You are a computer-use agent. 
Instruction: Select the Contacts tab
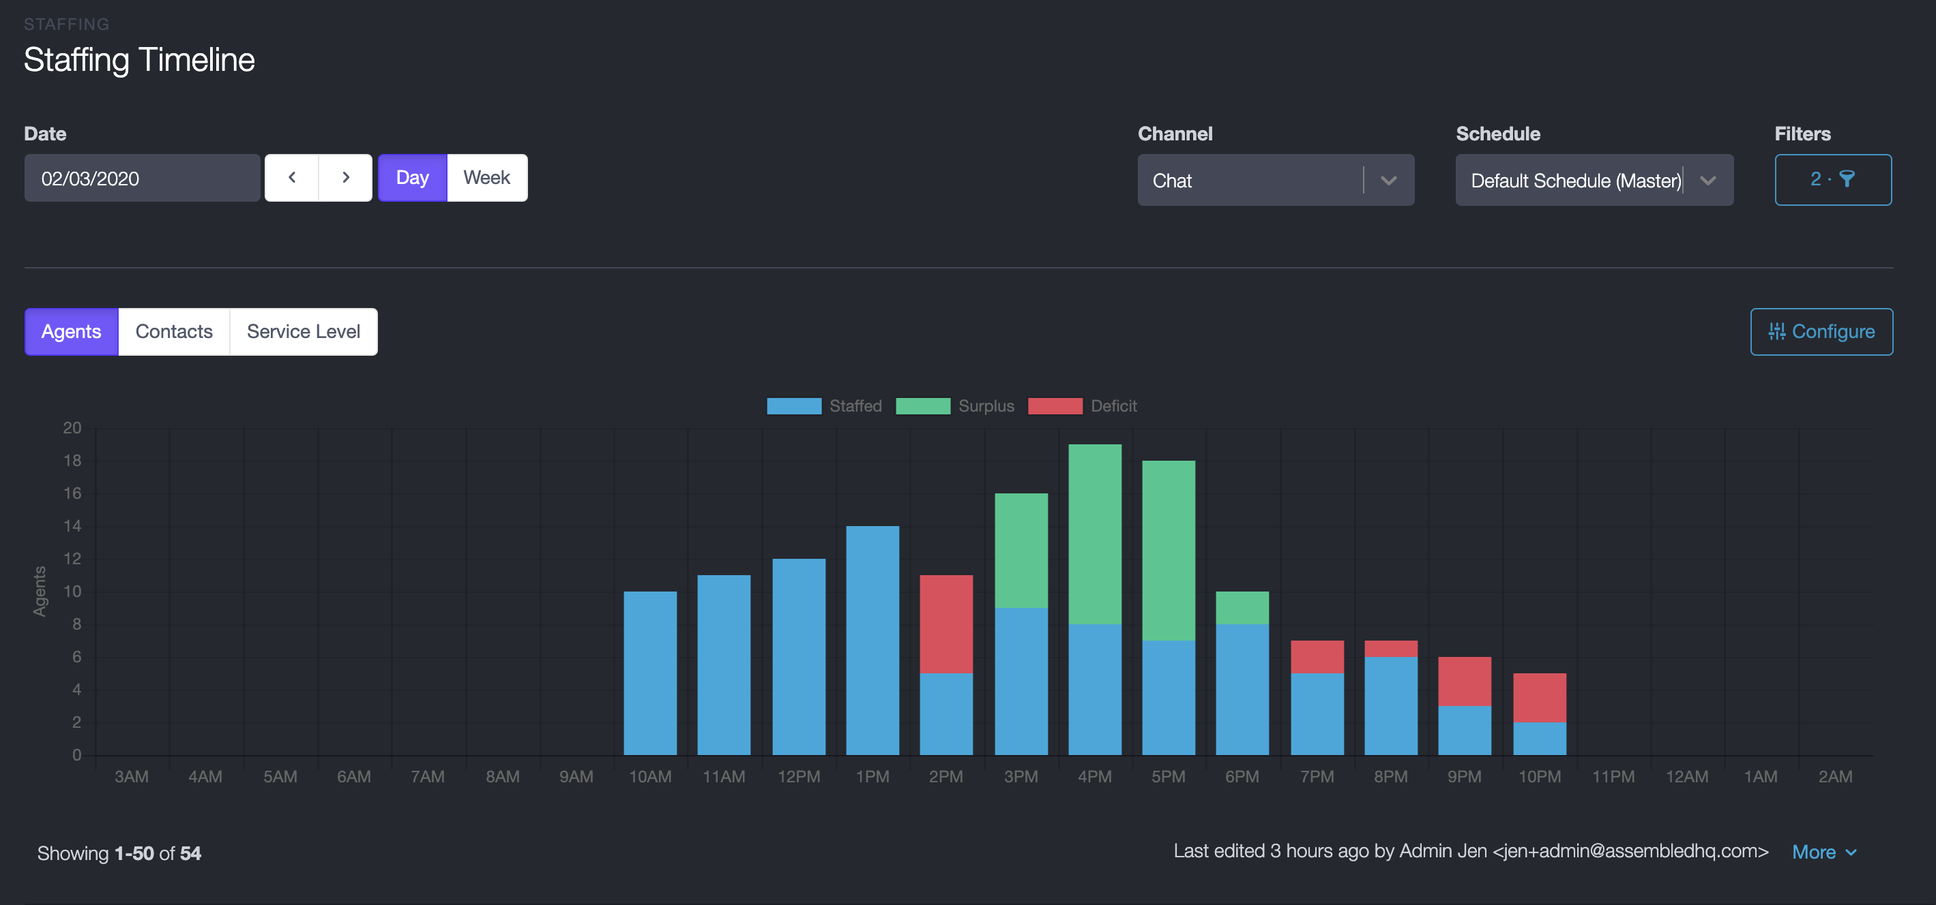pos(173,331)
